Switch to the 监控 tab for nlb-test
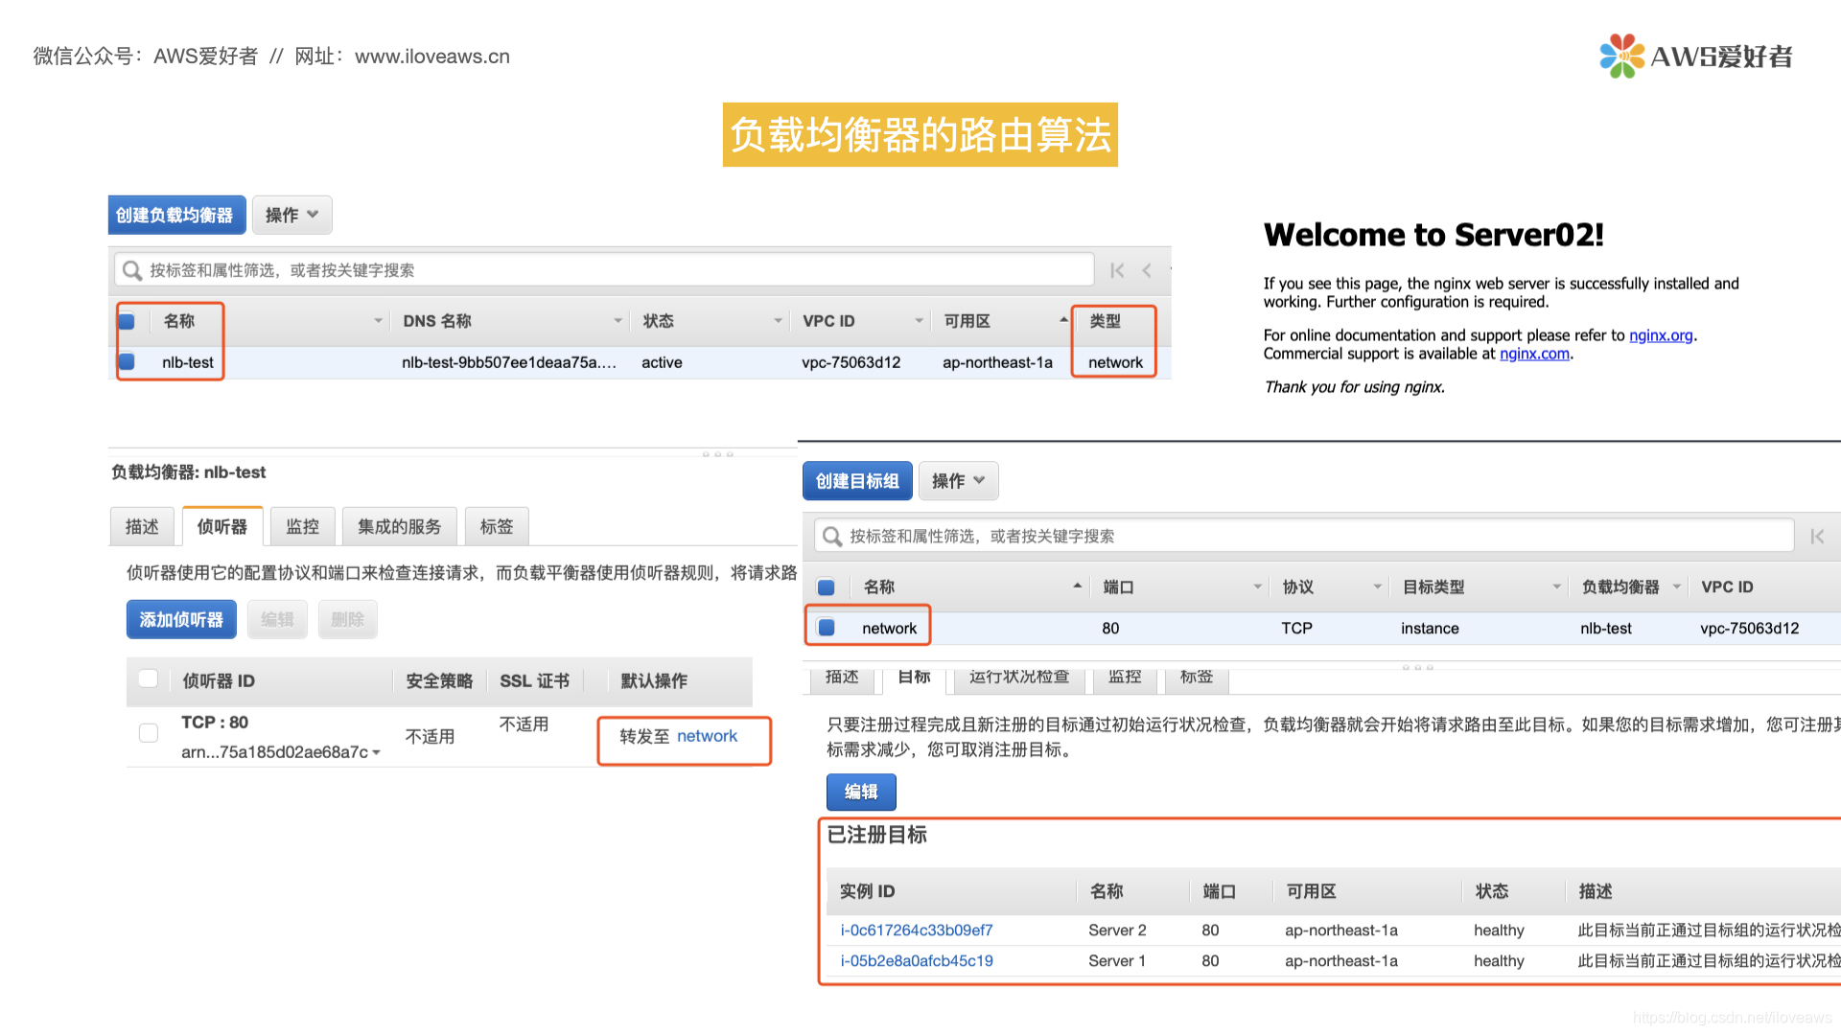This screenshot has height=1035, width=1841. (x=302, y=526)
